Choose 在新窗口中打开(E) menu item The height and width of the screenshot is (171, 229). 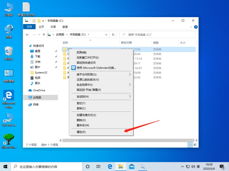(x=101, y=58)
